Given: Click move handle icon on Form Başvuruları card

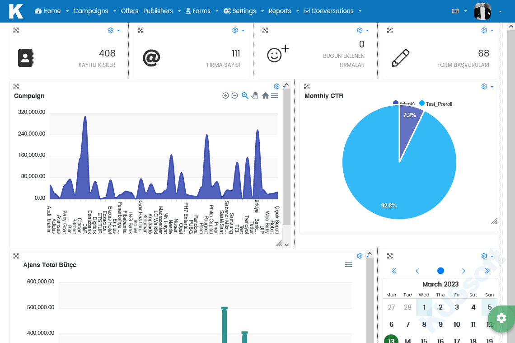Looking at the screenshot, I should tap(390, 31).
